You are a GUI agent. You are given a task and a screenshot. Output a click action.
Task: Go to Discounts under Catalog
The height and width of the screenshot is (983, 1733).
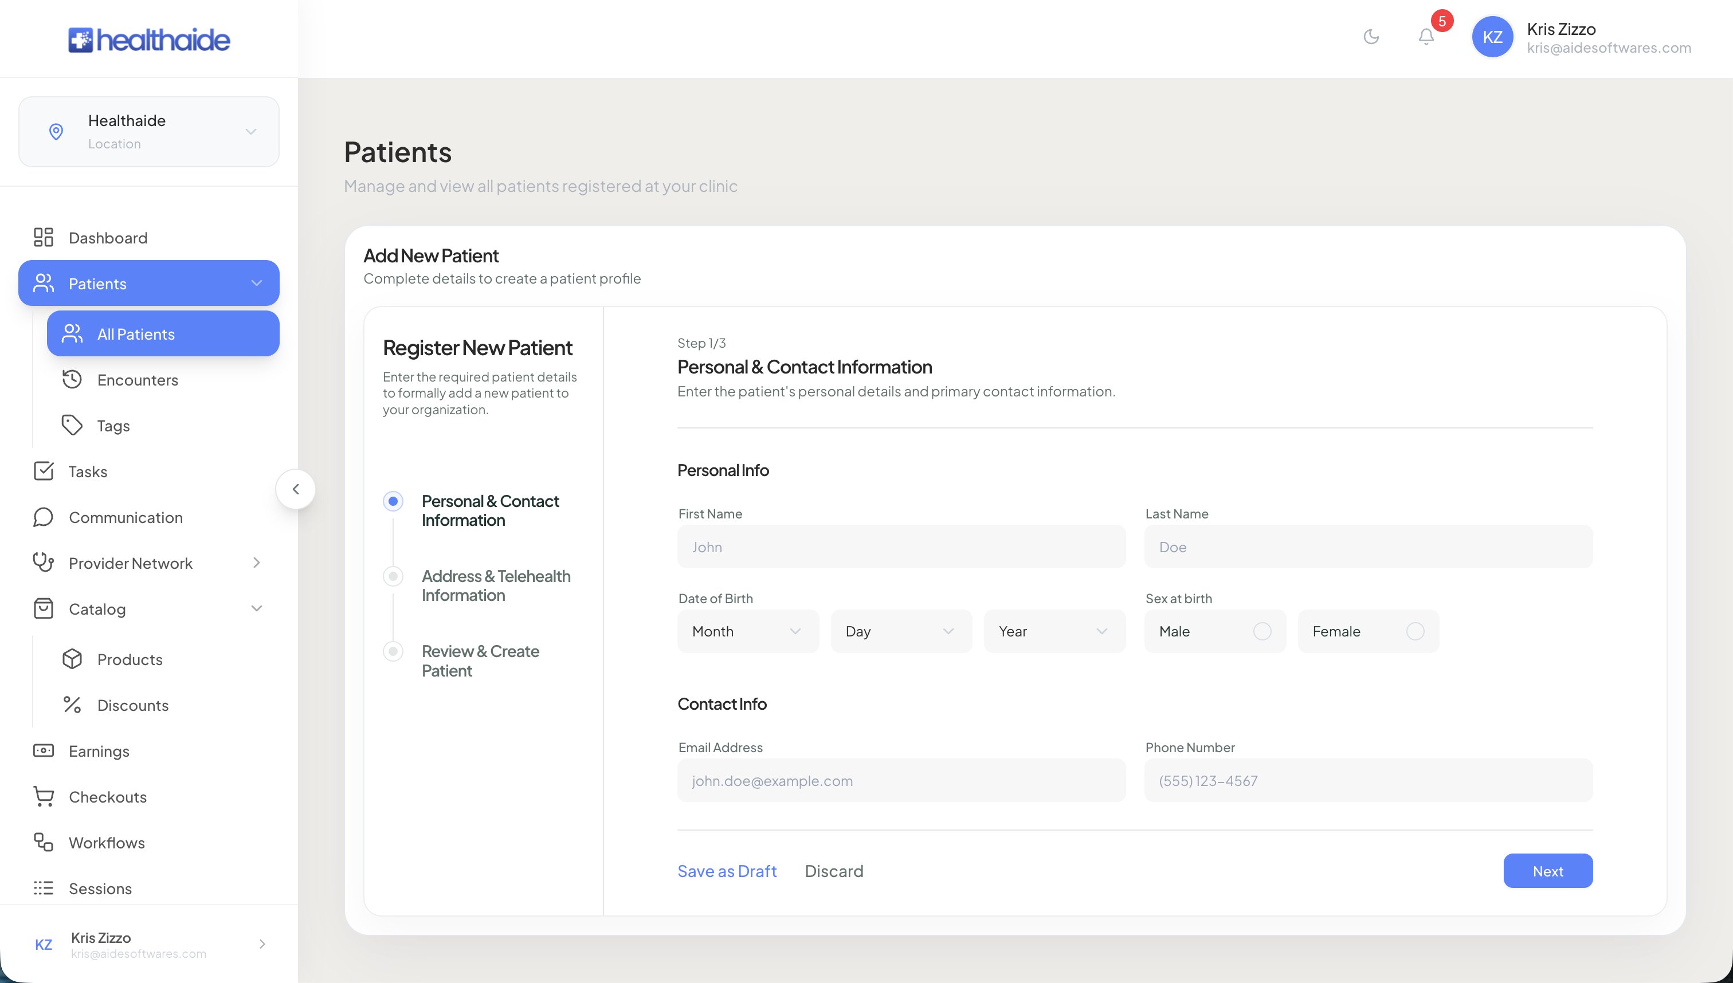click(x=163, y=705)
